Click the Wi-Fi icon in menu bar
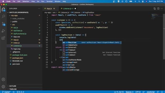The width and height of the screenshot is (165, 93). coord(135,1)
